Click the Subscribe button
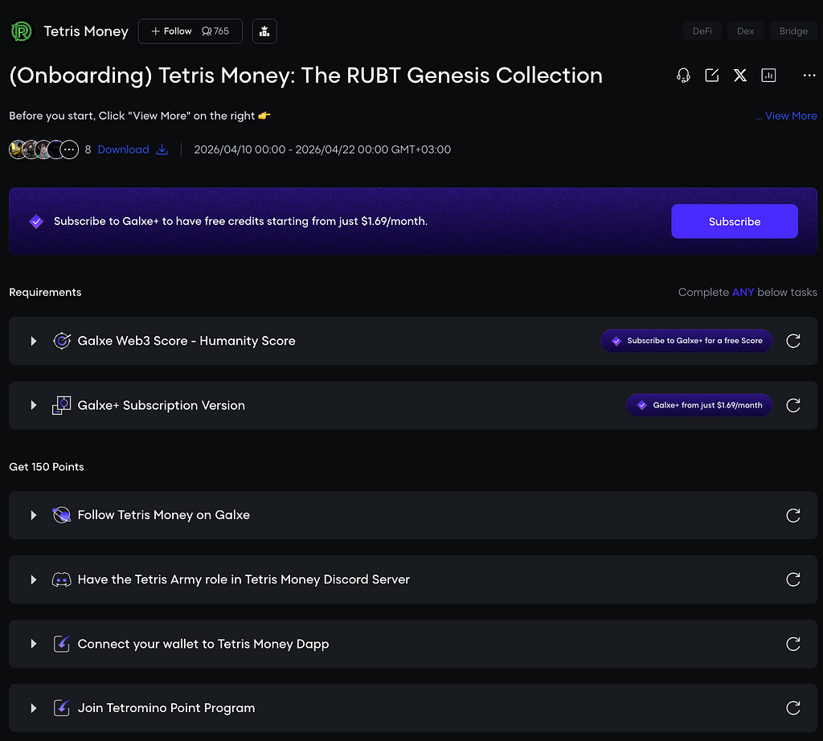 [735, 222]
